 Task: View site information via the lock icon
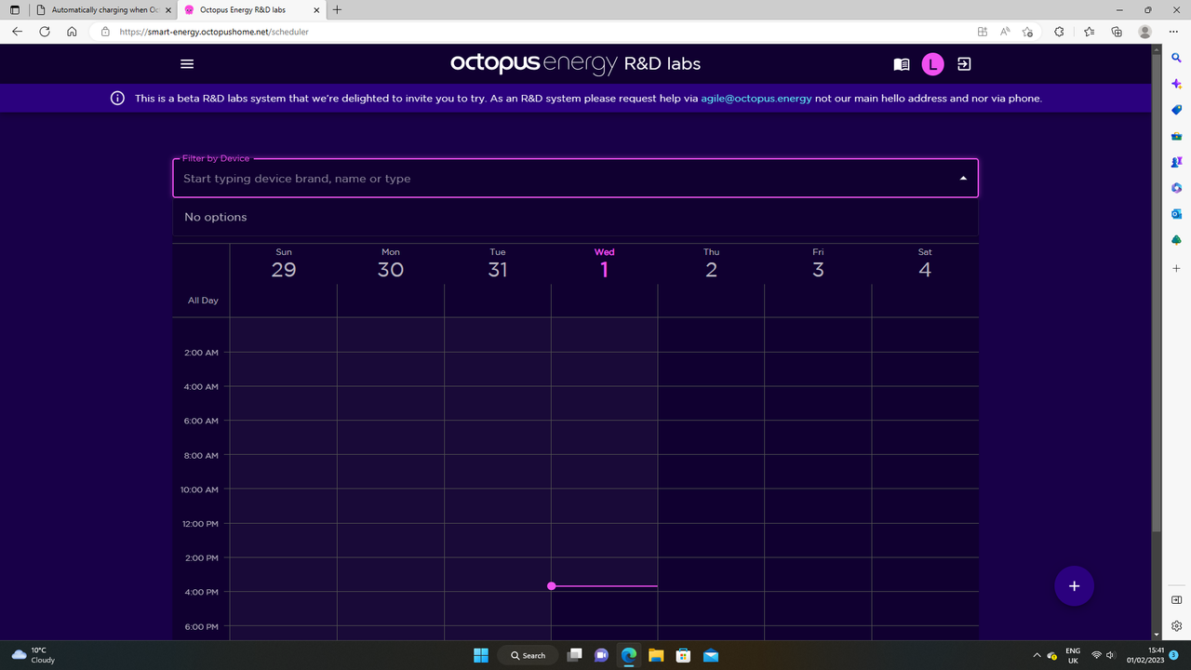pos(105,32)
